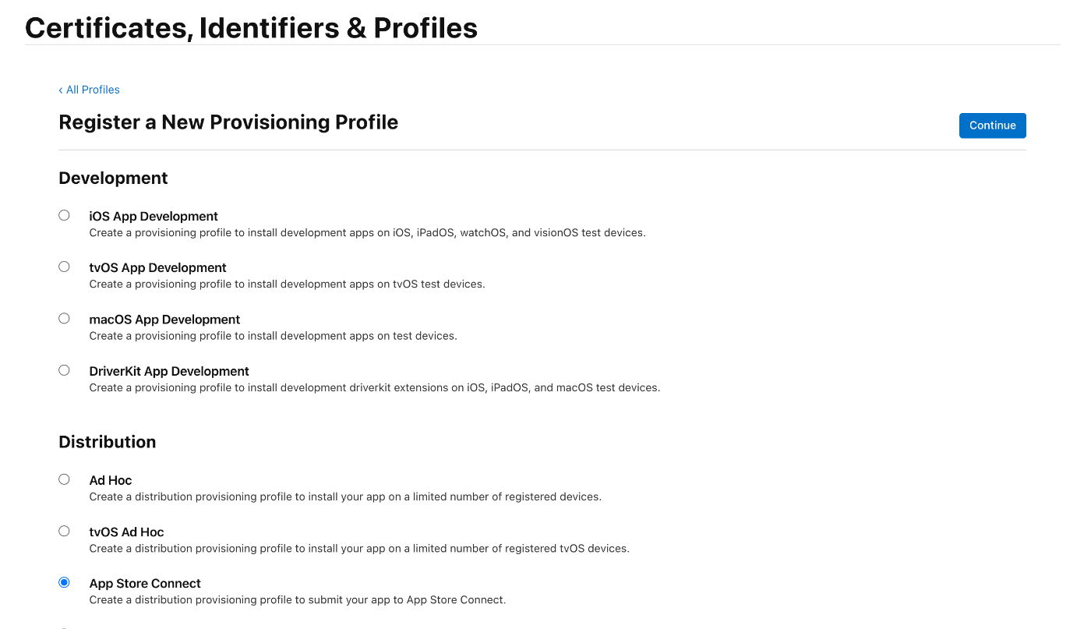Click the 'macOS App Development' label text

[x=164, y=320]
